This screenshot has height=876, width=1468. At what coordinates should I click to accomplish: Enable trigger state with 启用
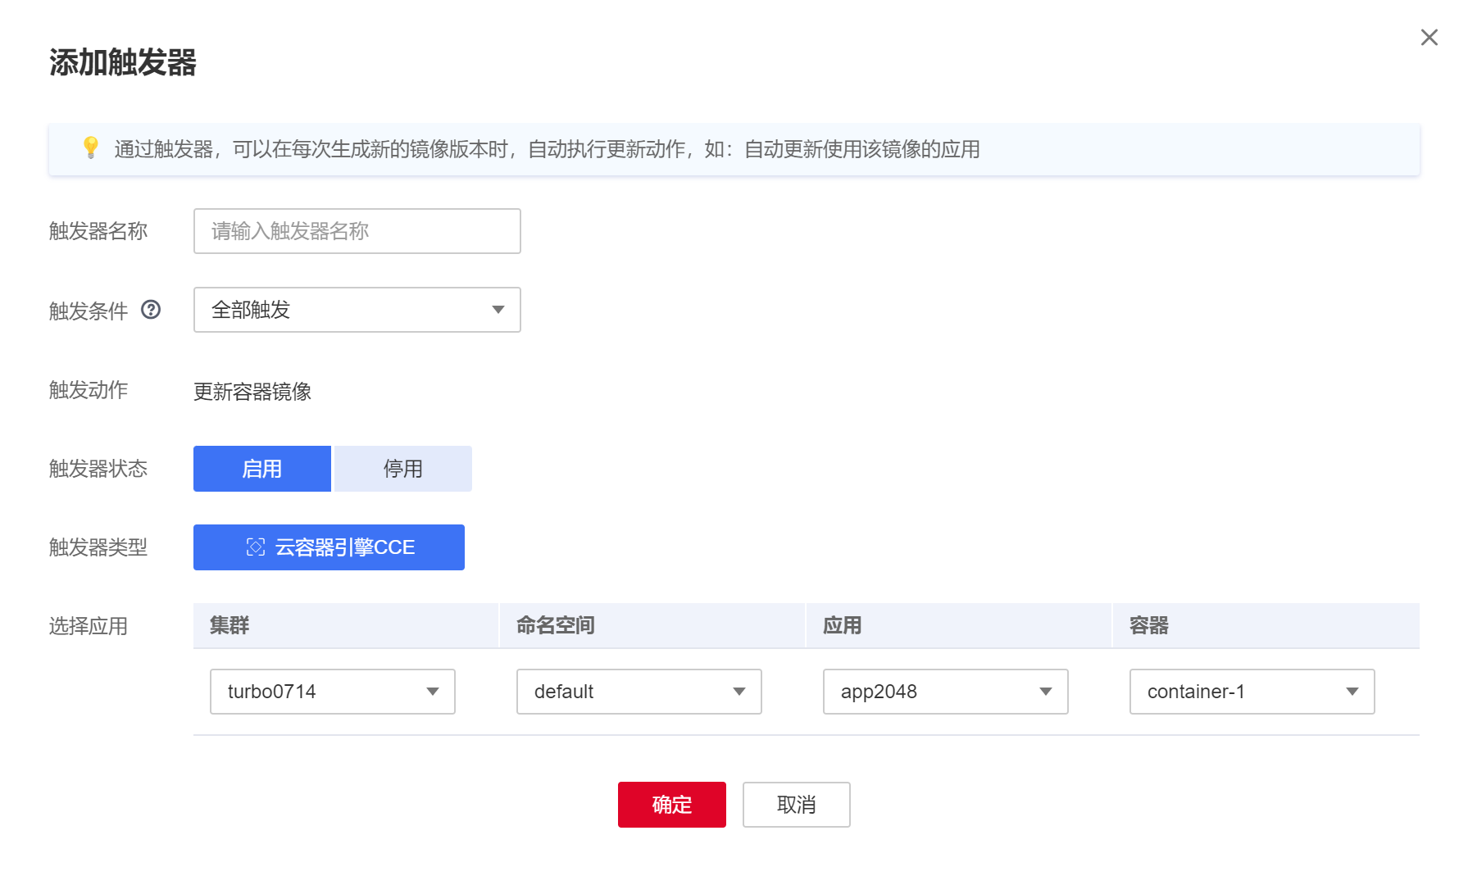(x=261, y=468)
